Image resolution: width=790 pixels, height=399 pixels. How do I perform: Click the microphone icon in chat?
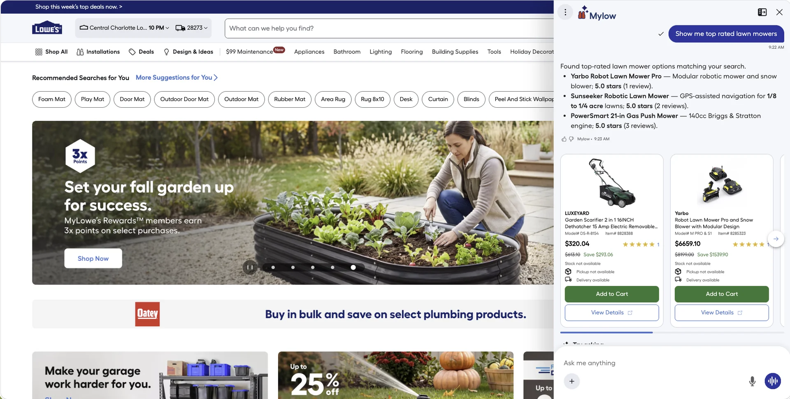752,381
